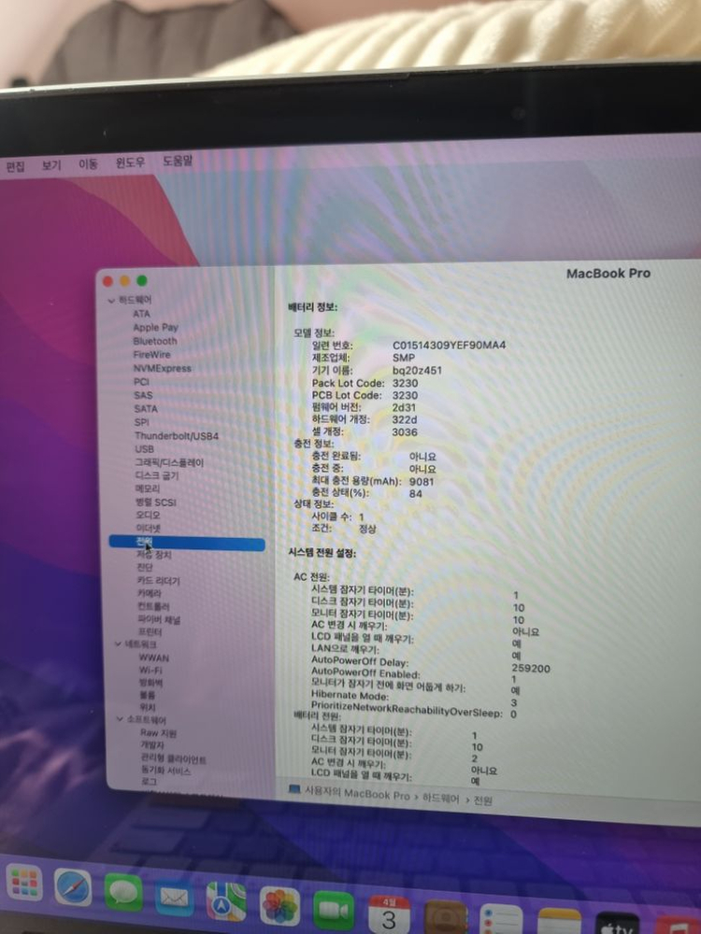Open the 보기 menu
Image resolution: width=701 pixels, height=934 pixels.
coord(51,164)
